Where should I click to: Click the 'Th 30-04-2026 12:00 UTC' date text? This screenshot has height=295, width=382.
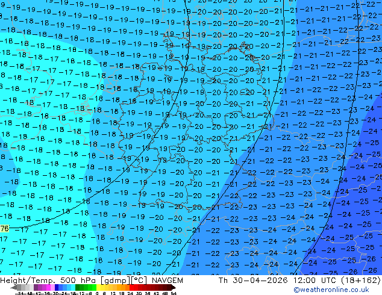tap(278, 281)
